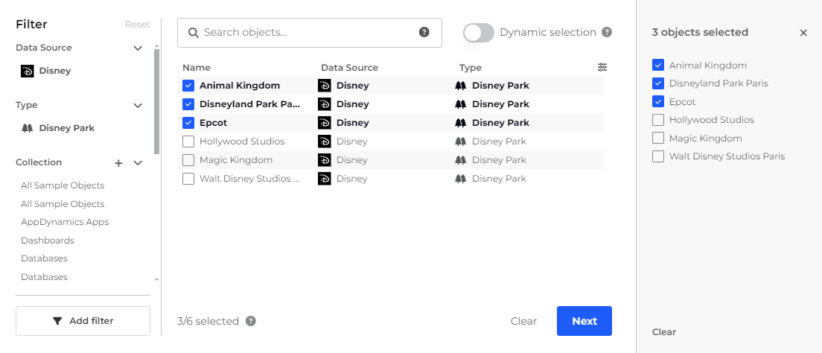Uncheck Epcot in selected panel
This screenshot has height=353, width=822.
click(658, 101)
